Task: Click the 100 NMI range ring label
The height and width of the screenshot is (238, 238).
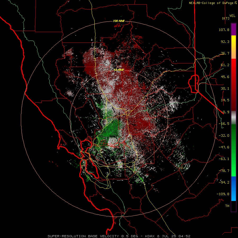Action: (119, 21)
